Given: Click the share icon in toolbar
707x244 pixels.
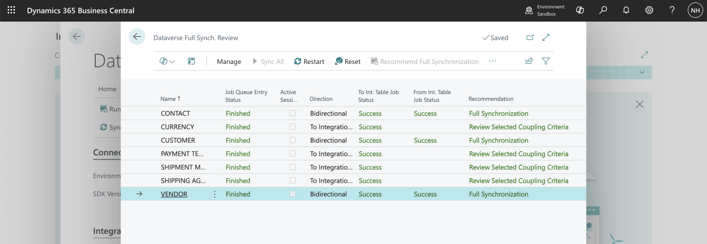Looking at the screenshot, I should pos(529,61).
